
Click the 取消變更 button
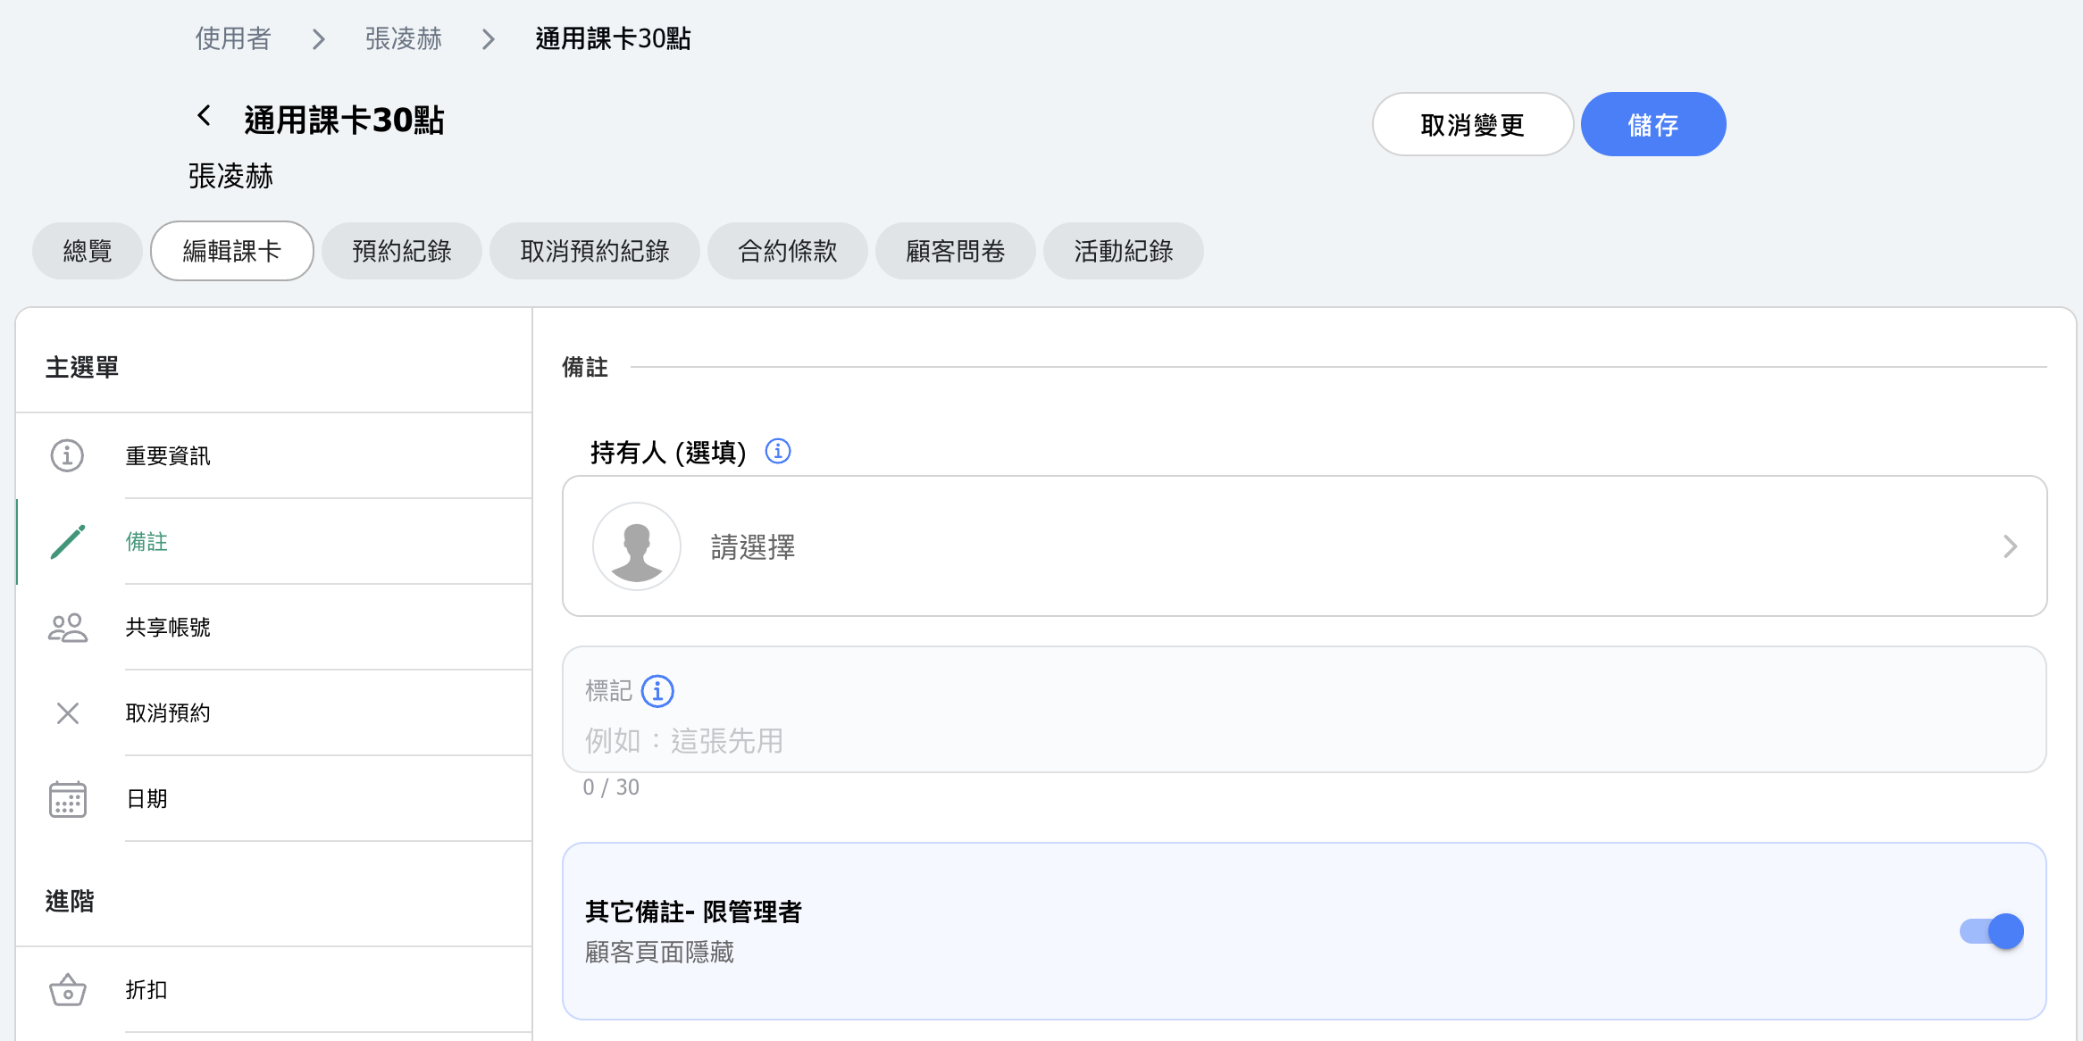point(1472,124)
